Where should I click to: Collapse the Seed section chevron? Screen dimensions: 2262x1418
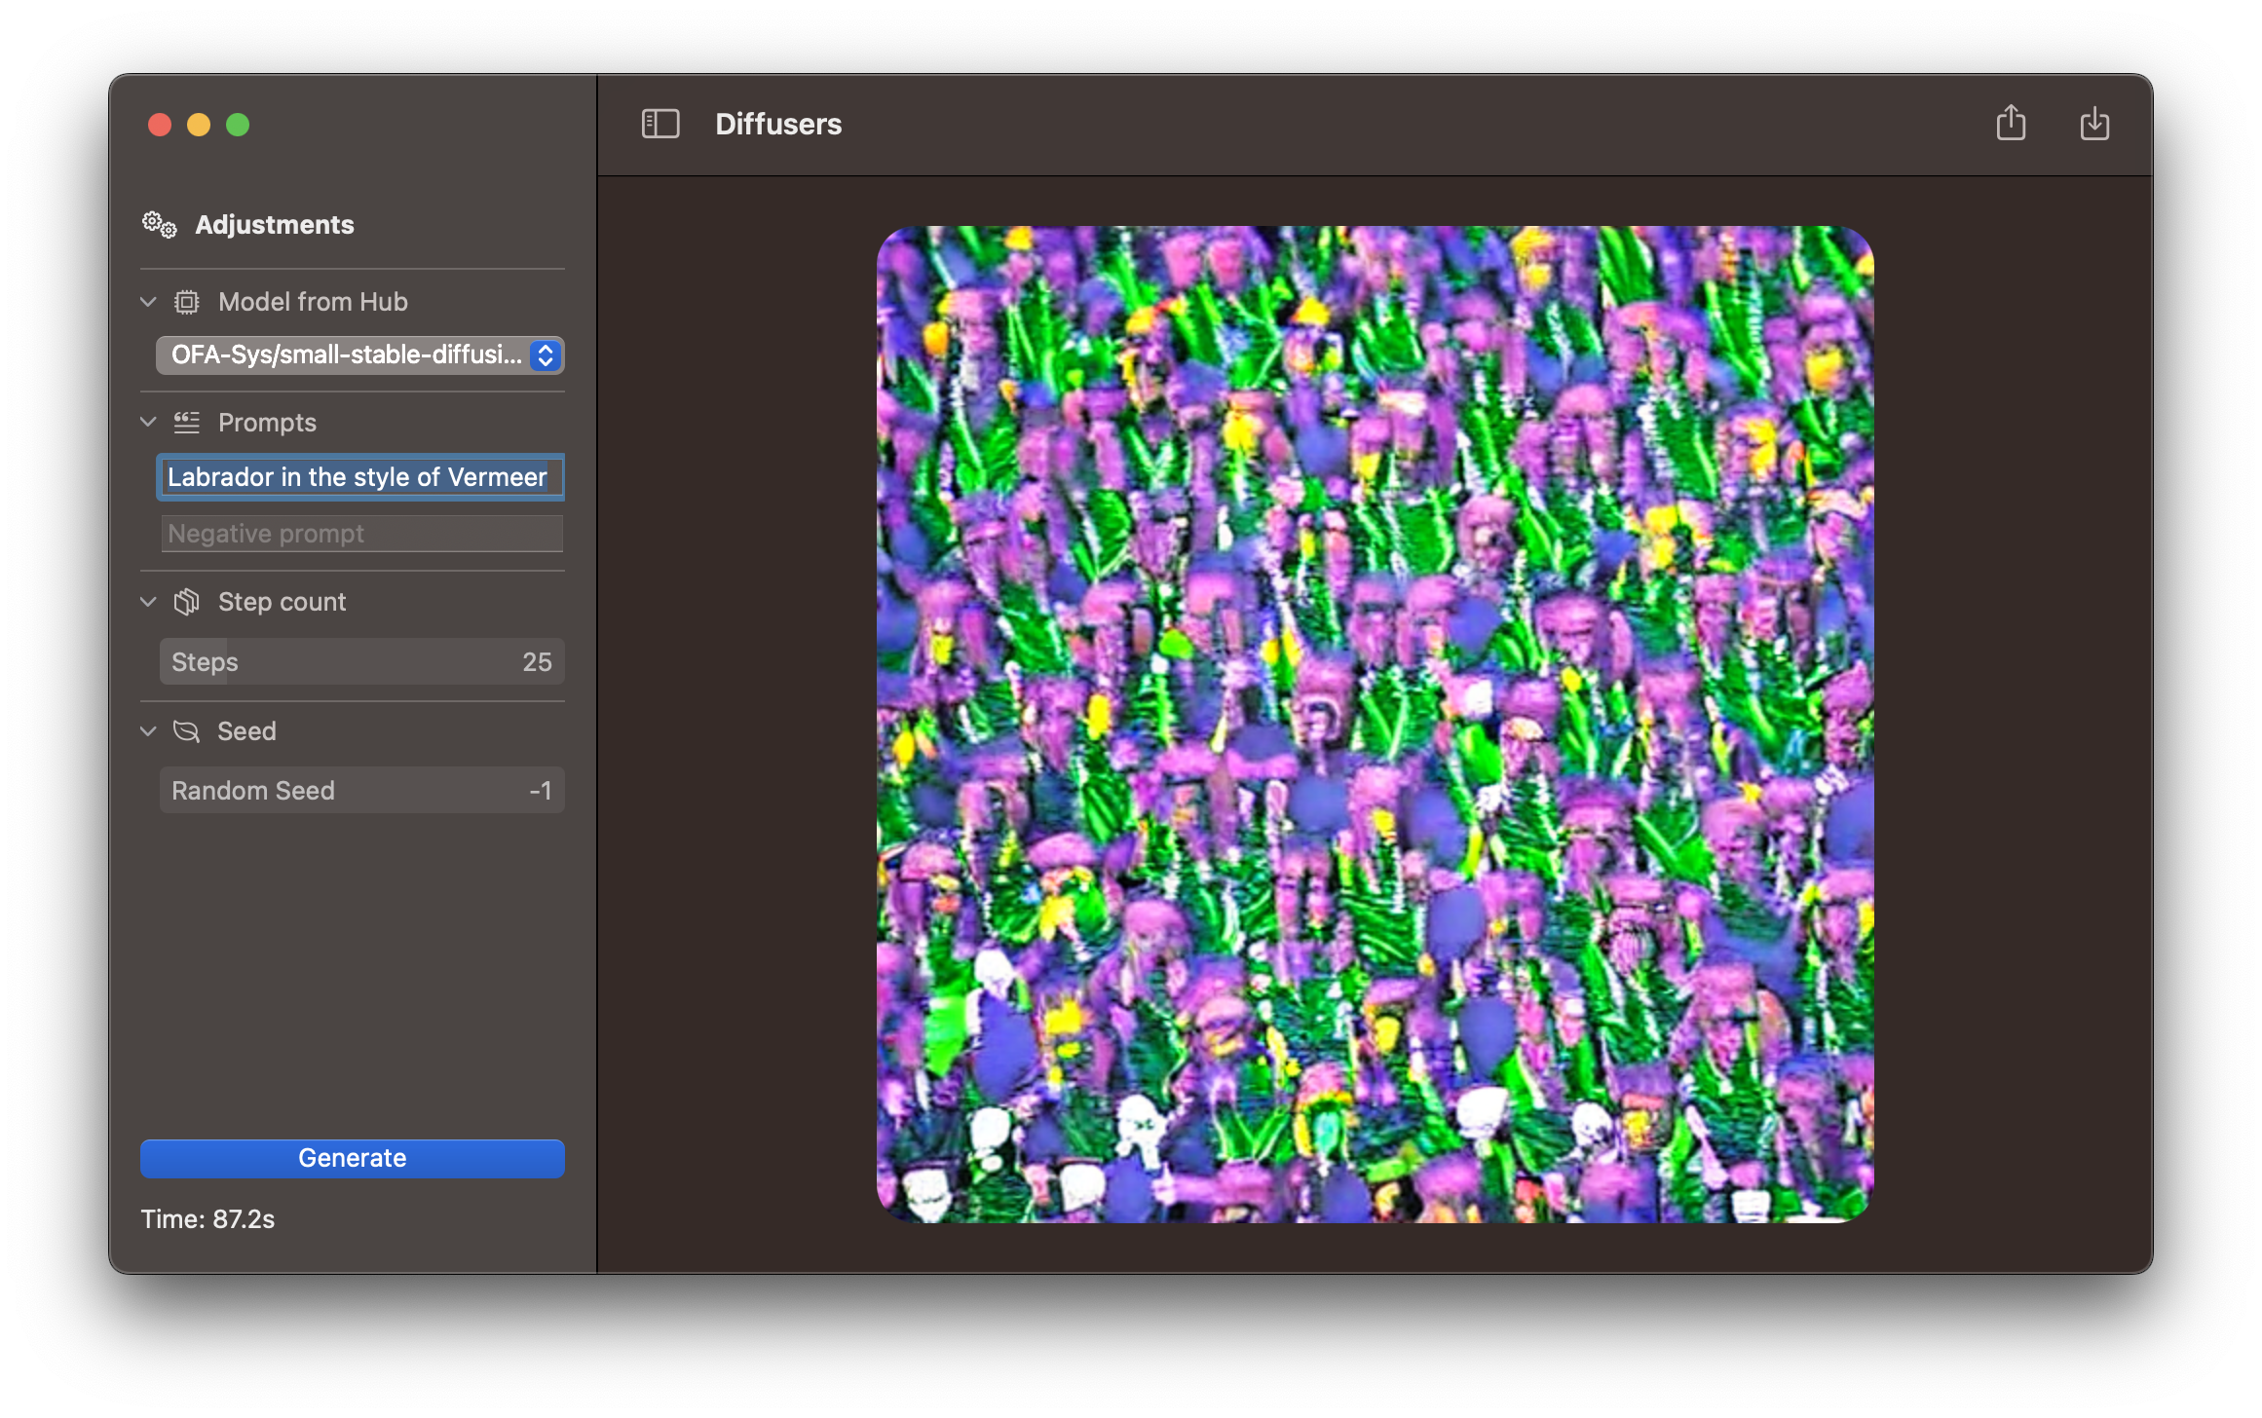pyautogui.click(x=148, y=731)
